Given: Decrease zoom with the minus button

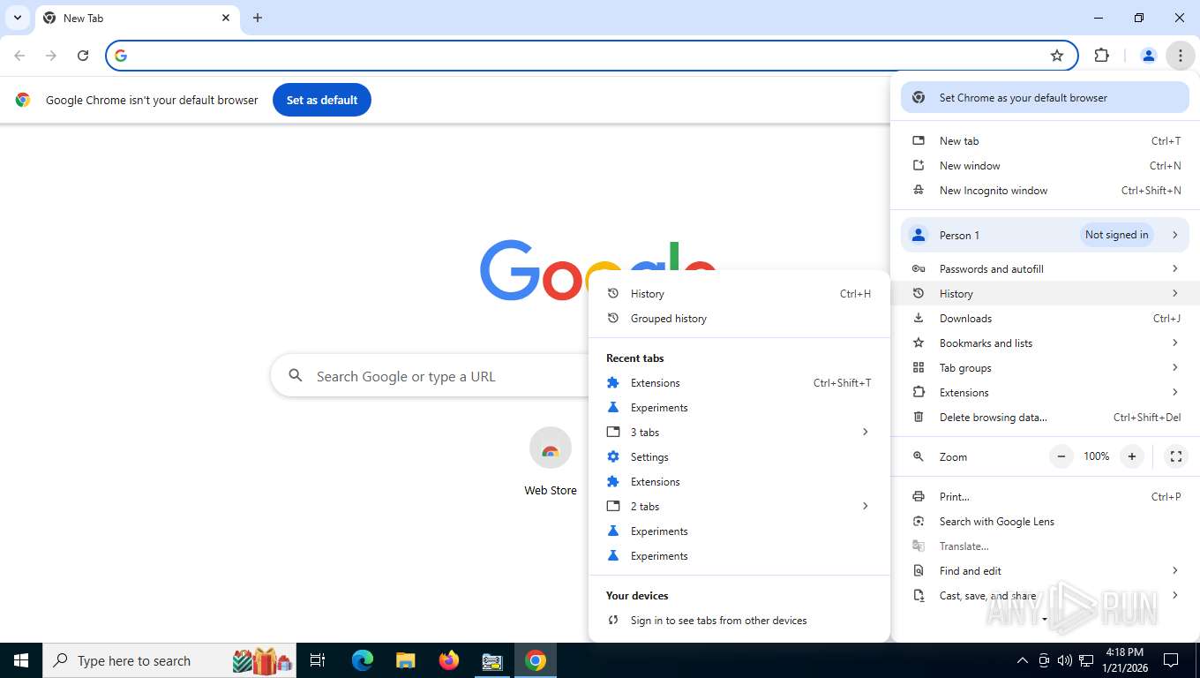Looking at the screenshot, I should click(x=1061, y=456).
